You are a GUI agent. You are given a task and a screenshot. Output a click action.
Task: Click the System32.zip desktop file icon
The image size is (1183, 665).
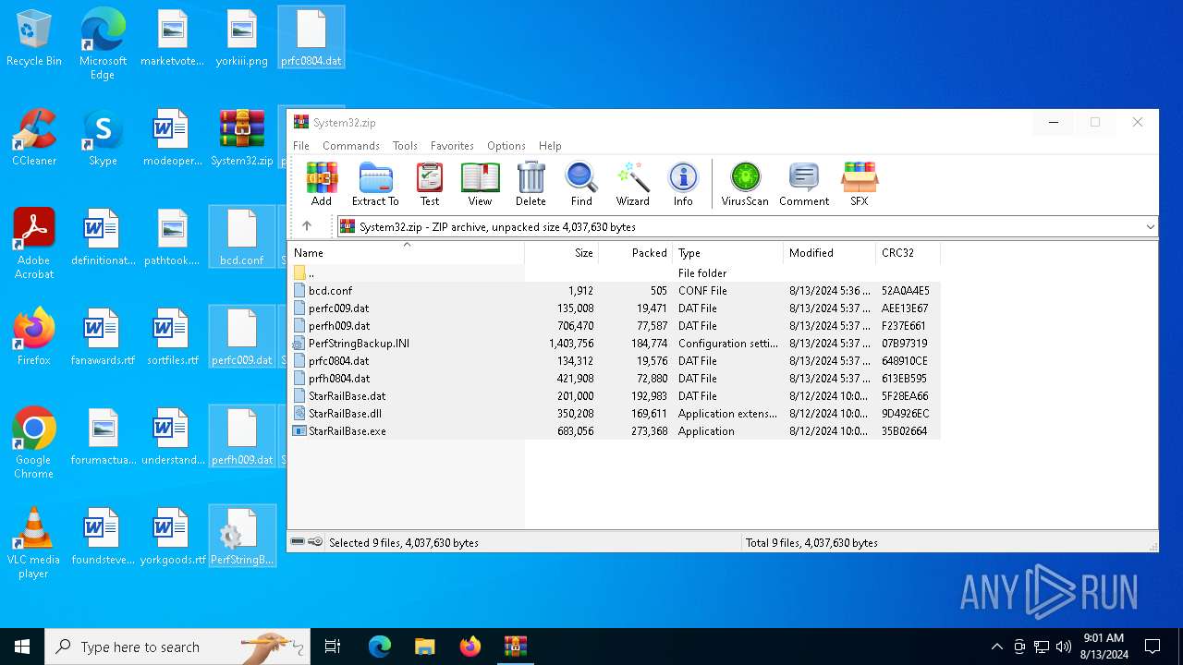click(242, 139)
